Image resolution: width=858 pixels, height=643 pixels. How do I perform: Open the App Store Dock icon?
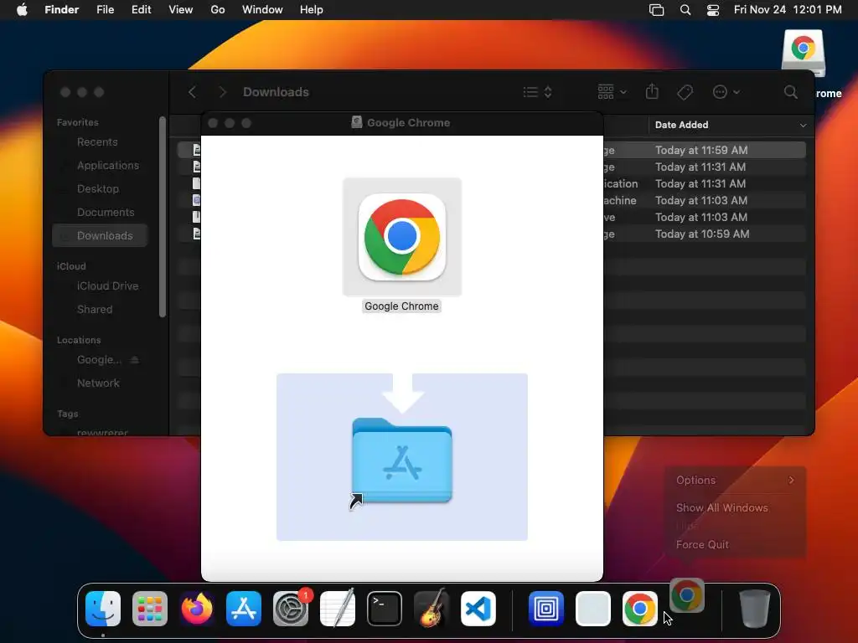(244, 609)
